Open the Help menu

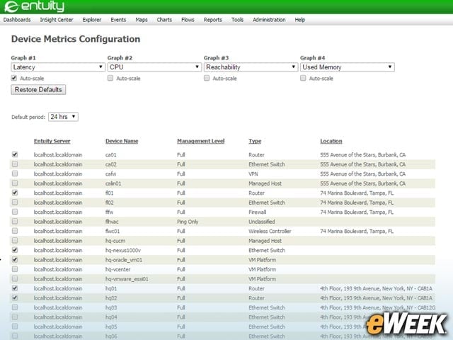point(300,20)
